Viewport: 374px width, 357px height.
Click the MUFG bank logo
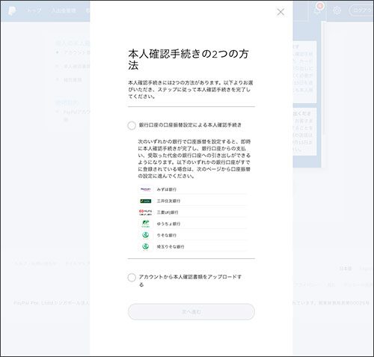(146, 213)
